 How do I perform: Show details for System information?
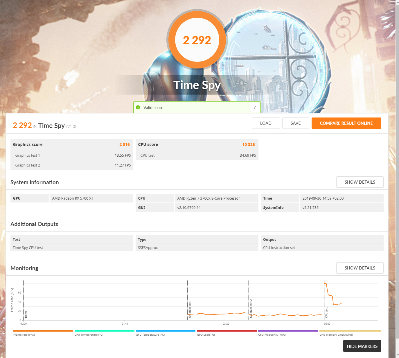tap(360, 182)
